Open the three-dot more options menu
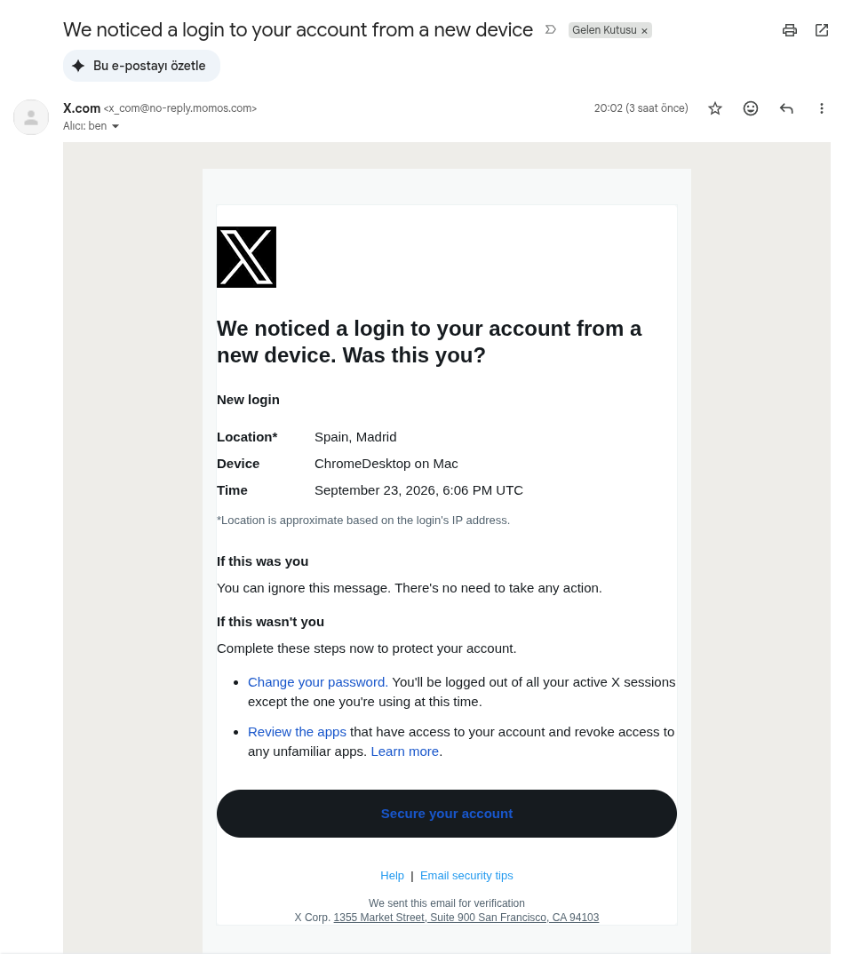 (822, 108)
